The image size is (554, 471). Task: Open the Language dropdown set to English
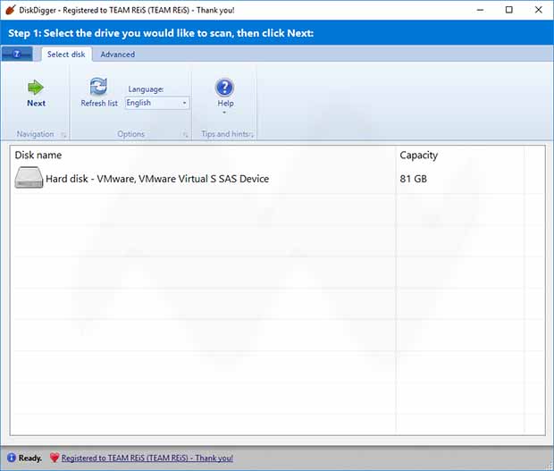(x=157, y=103)
